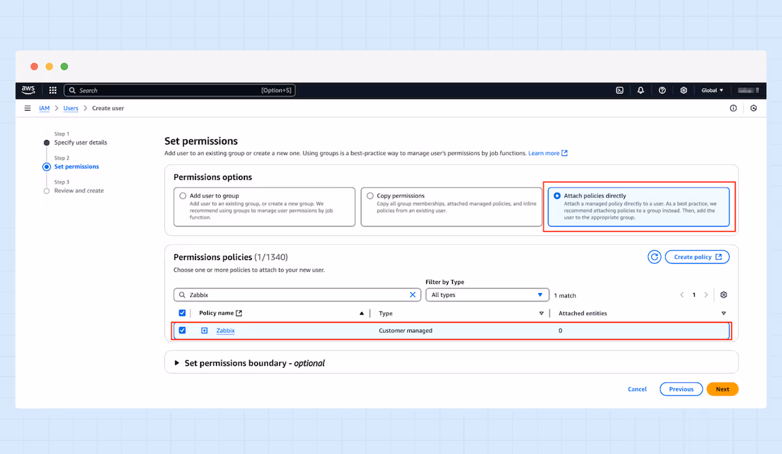Refresh the permissions policies list
The image size is (782, 454).
point(654,257)
